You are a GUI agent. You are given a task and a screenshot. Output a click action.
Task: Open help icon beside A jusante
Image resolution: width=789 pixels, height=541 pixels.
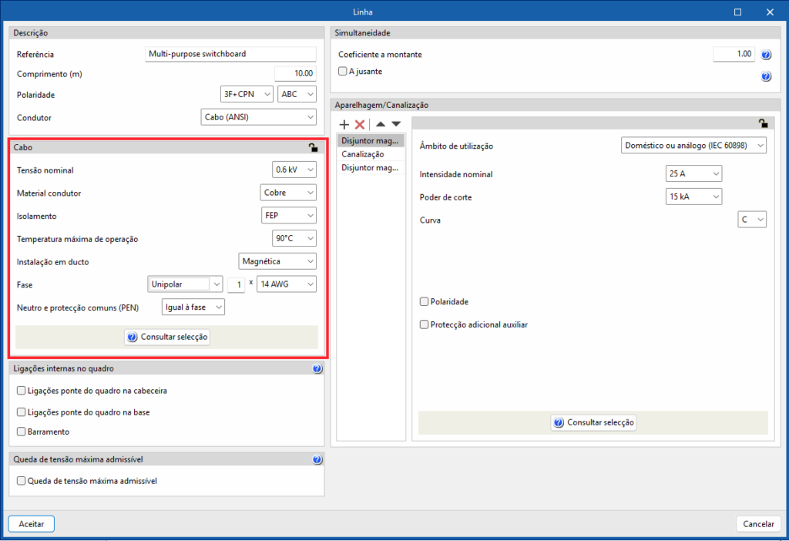tap(766, 76)
